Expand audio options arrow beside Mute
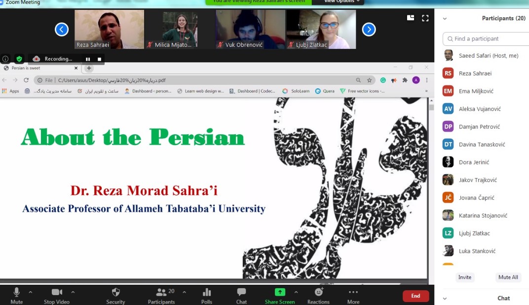This screenshot has width=529, height=305. 30,292
